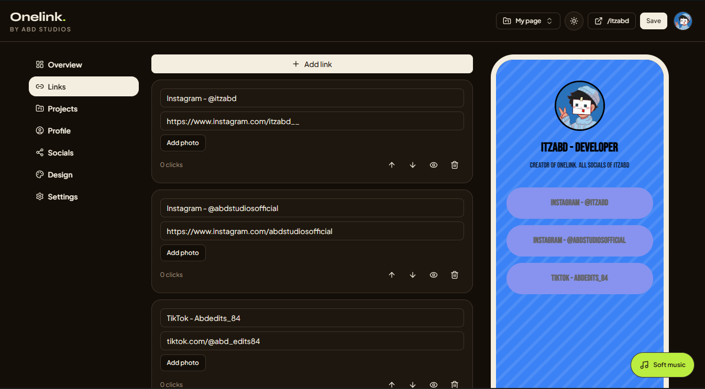Toggle the Soft music button
The height and width of the screenshot is (389, 705).
pos(663,365)
